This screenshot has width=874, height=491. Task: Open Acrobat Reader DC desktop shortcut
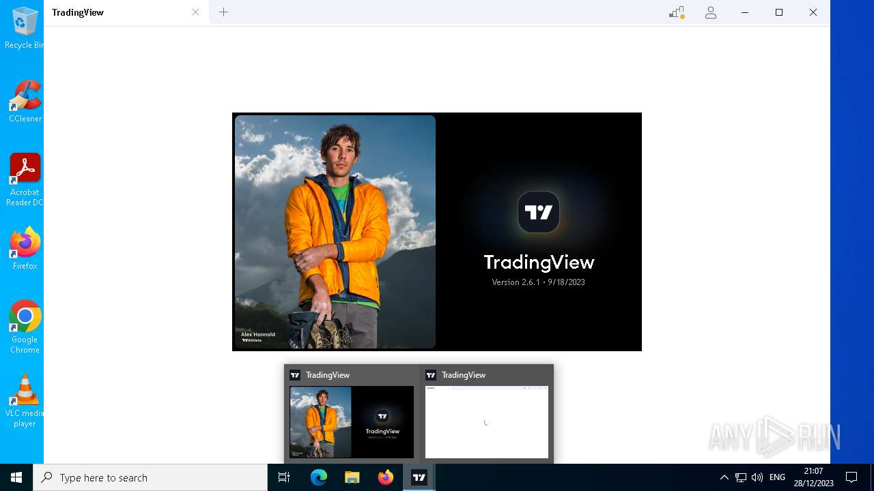click(x=25, y=179)
